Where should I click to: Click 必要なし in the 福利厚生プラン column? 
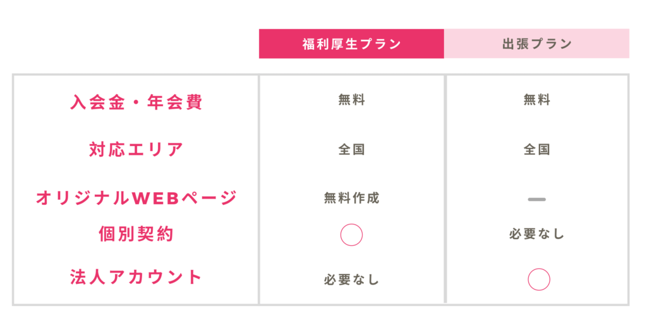click(351, 279)
